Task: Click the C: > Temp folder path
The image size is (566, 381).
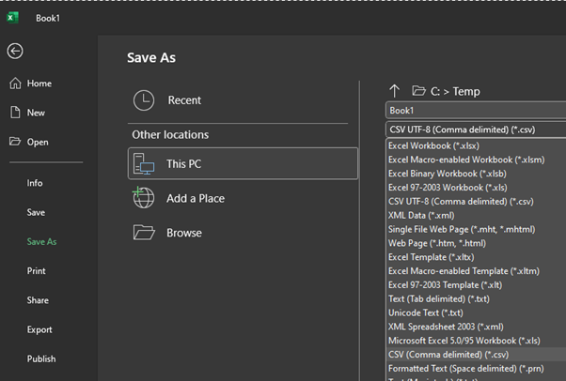Action: coord(455,92)
